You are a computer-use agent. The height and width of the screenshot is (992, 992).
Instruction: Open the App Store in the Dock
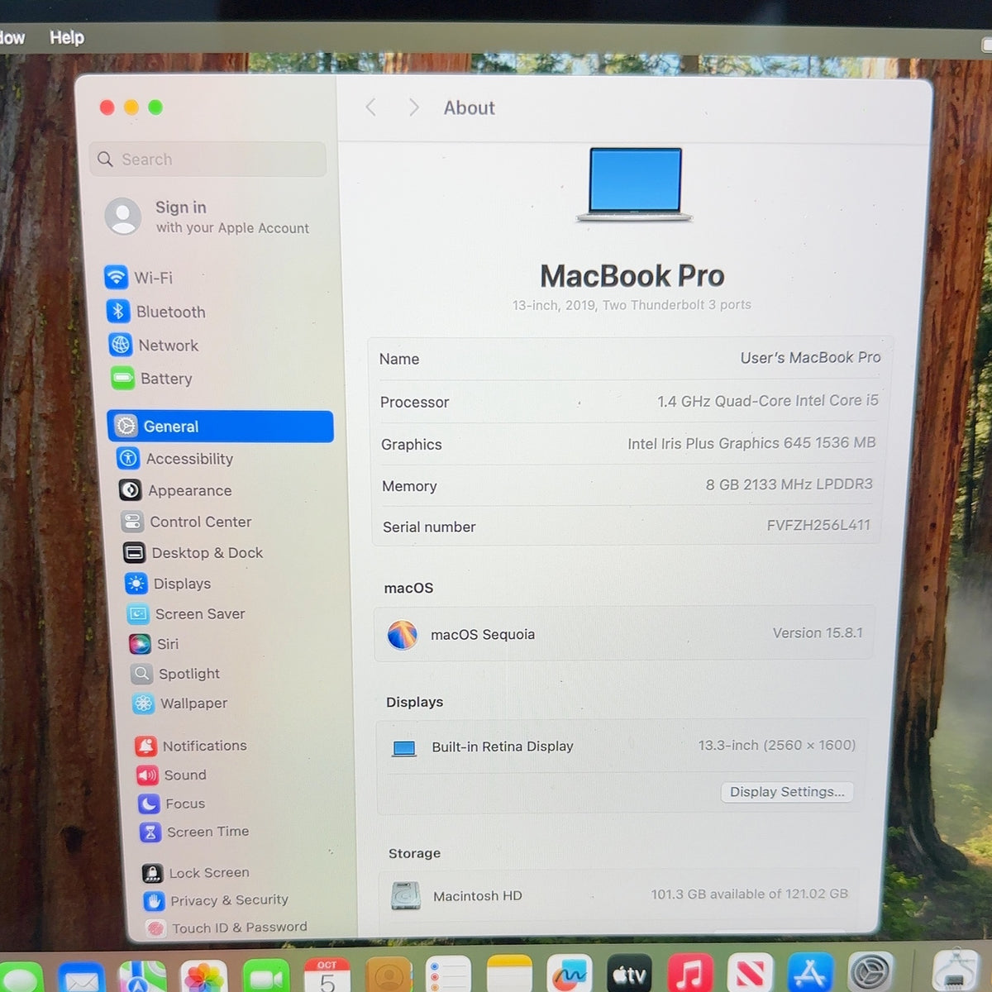[x=810, y=972]
